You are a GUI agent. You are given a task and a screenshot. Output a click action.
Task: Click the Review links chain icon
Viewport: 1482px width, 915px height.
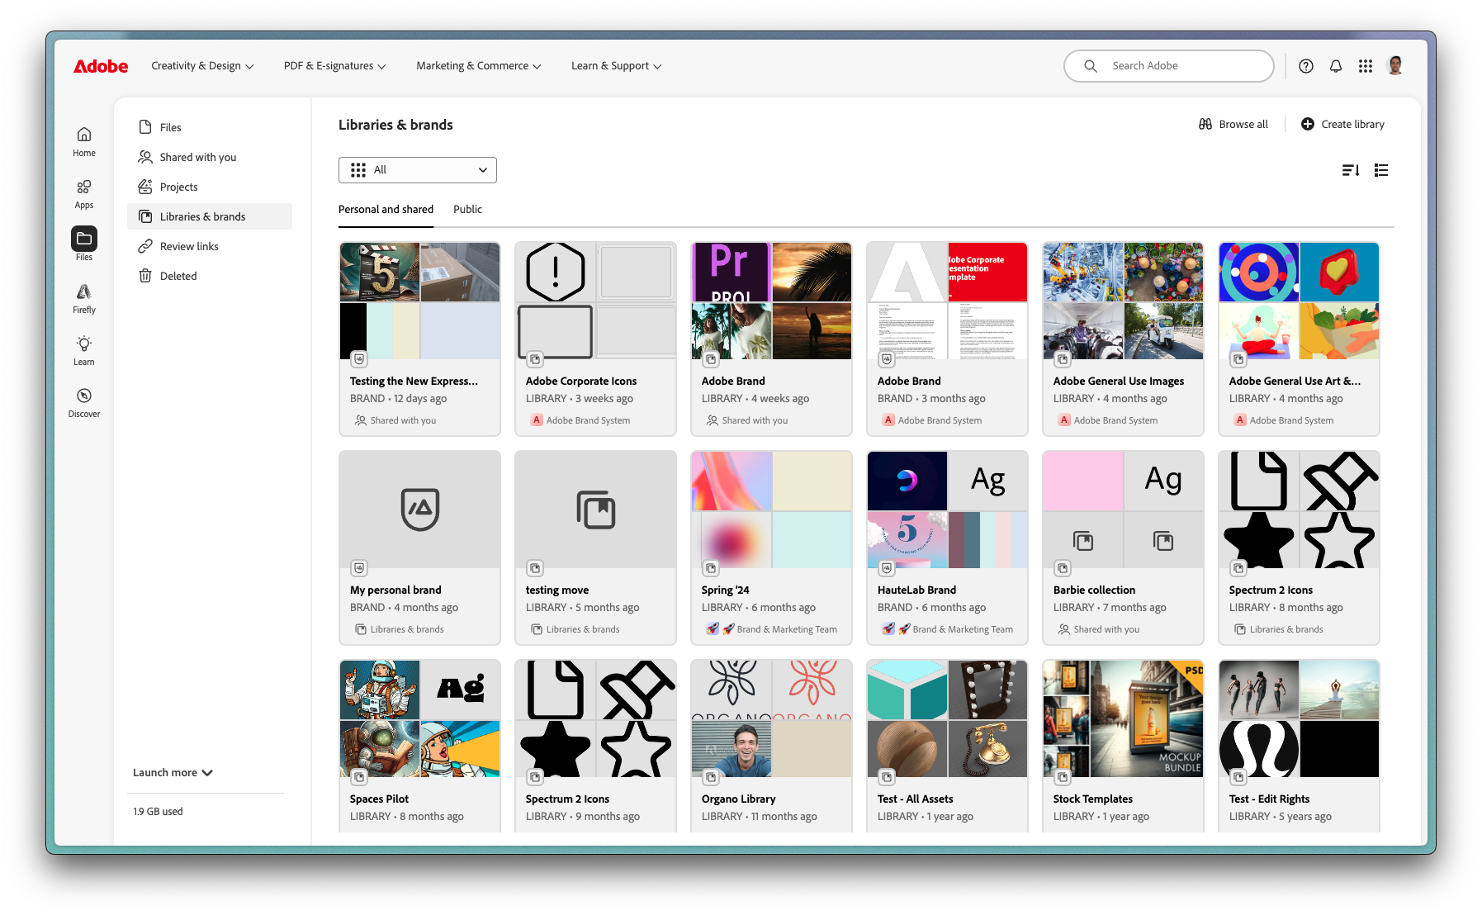coord(145,246)
